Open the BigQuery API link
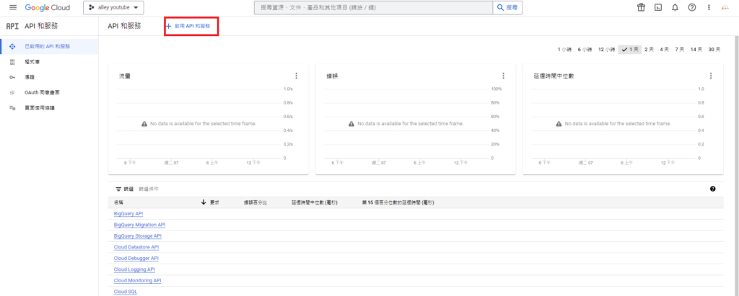The width and height of the screenshot is (739, 296). pos(128,214)
